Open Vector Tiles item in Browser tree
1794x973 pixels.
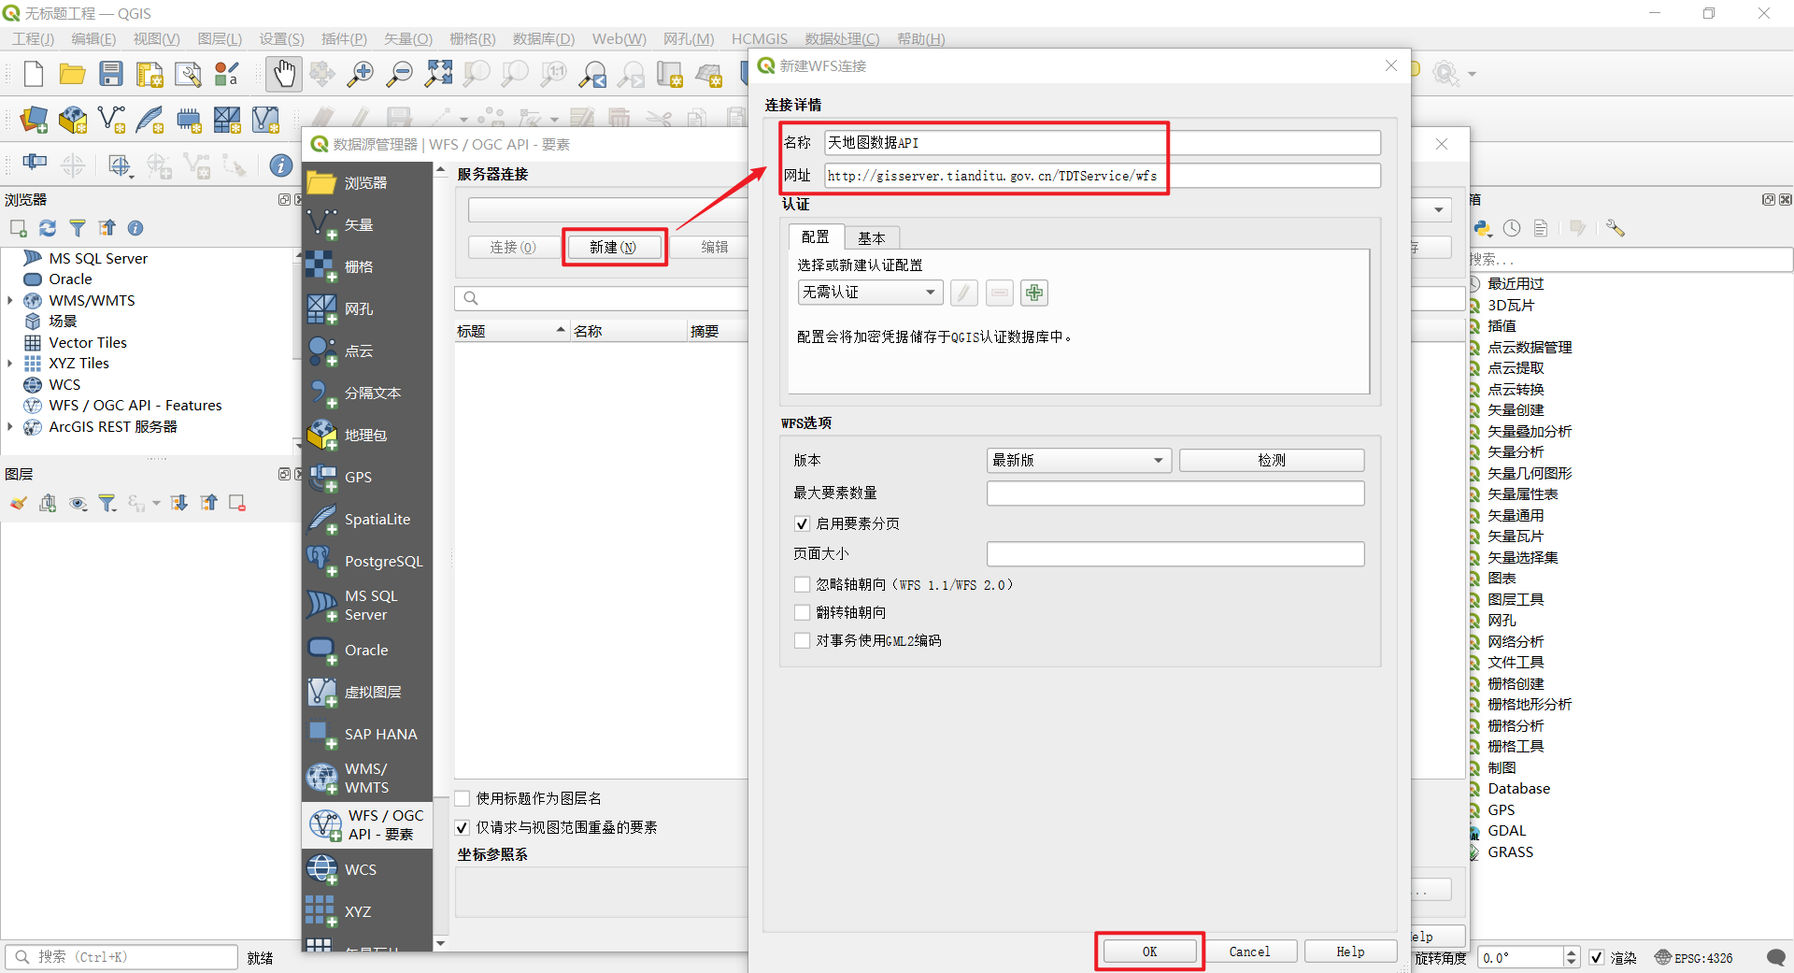[88, 343]
